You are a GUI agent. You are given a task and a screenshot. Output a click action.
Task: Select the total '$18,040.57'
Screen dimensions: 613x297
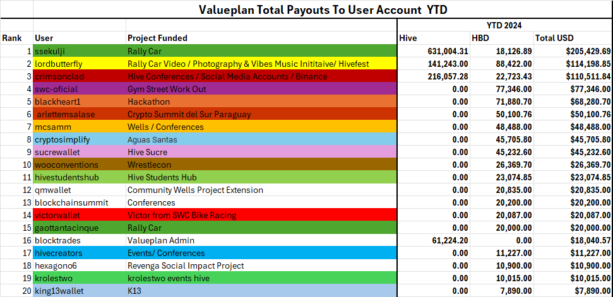tap(573, 241)
